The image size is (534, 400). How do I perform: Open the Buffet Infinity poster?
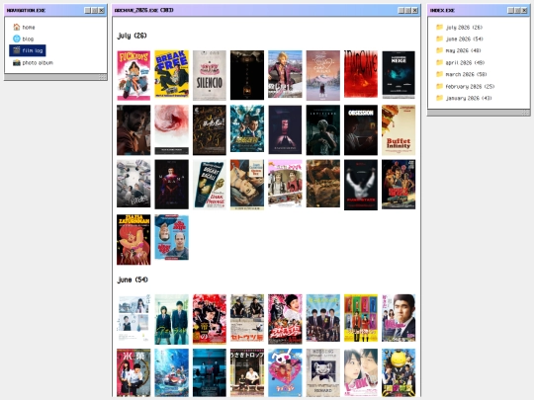(399, 130)
